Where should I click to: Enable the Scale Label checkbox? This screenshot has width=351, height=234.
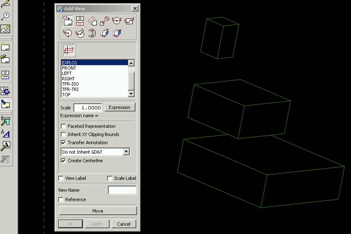(109, 178)
